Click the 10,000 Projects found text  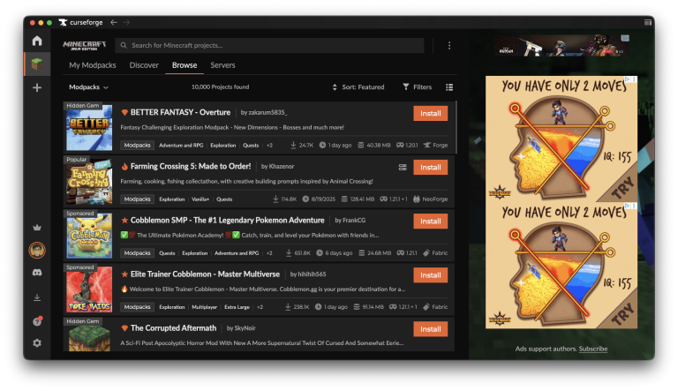(x=220, y=86)
